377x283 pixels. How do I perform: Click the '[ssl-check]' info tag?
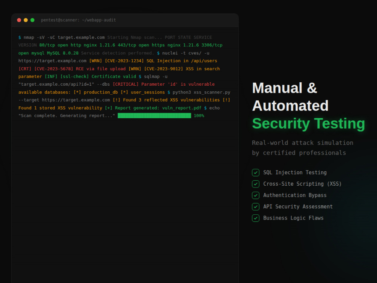[75, 77]
